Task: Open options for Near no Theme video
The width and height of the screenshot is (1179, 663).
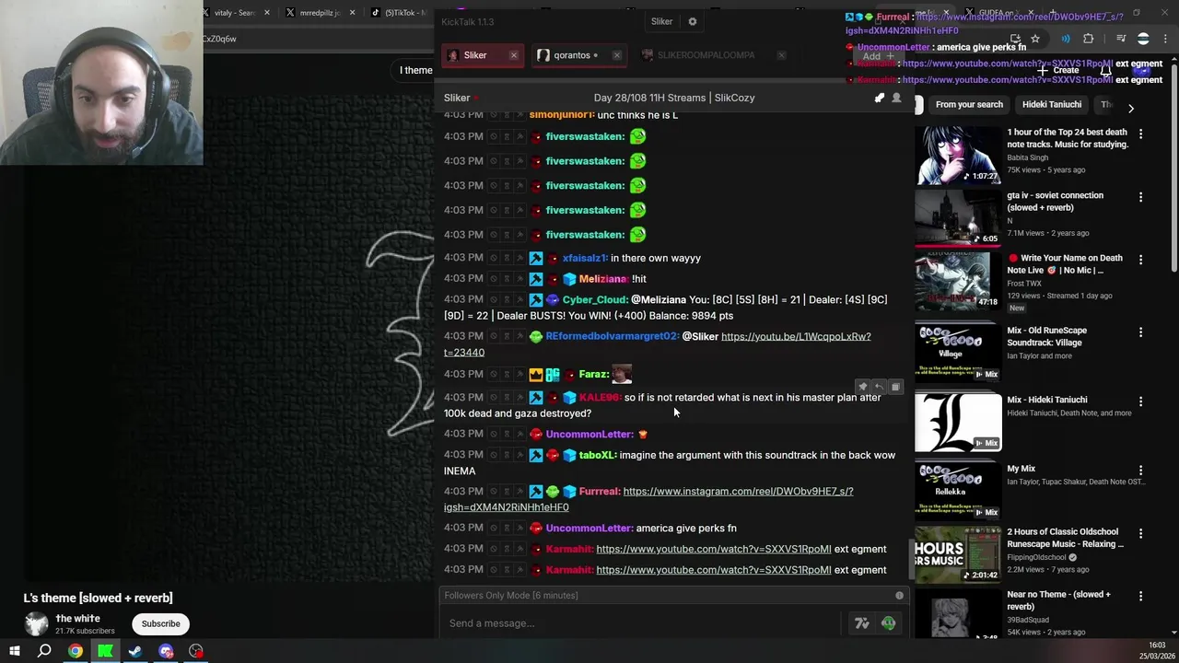Action: 1140,596
